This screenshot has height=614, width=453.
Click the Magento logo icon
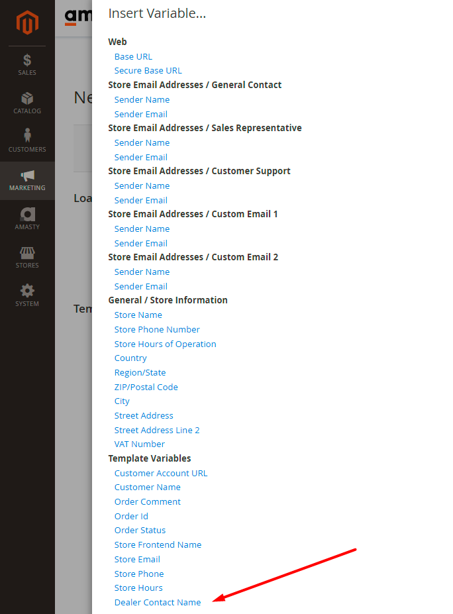point(27,23)
